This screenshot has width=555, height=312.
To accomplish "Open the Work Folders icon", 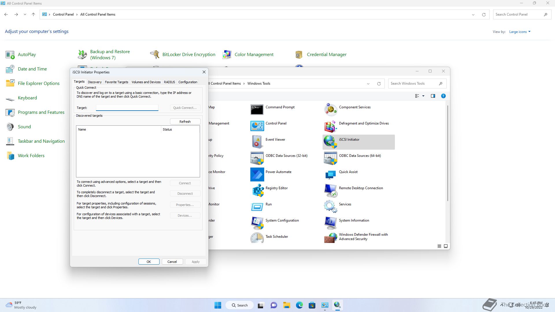I will pyautogui.click(x=10, y=156).
